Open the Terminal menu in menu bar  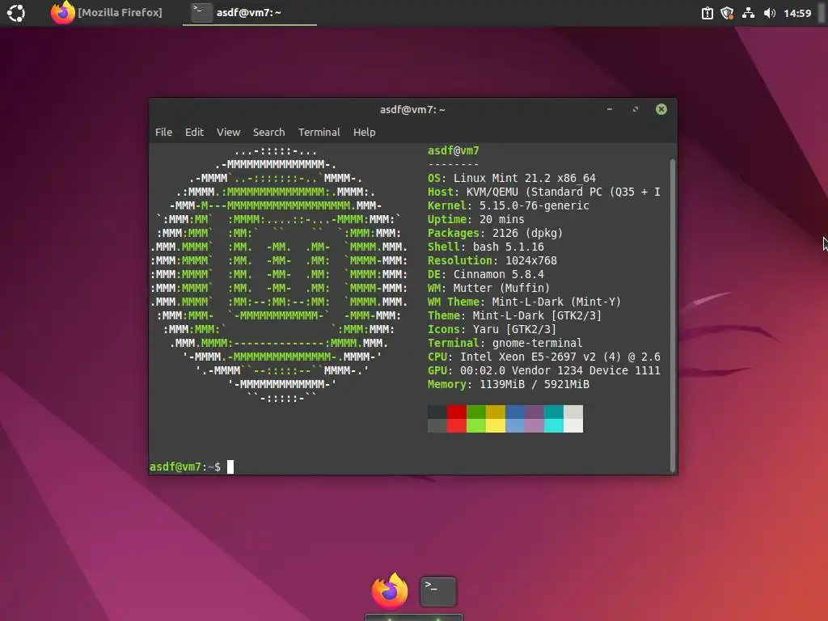[x=319, y=132]
